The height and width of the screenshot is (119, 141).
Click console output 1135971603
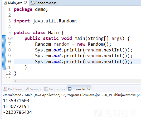click(16, 101)
